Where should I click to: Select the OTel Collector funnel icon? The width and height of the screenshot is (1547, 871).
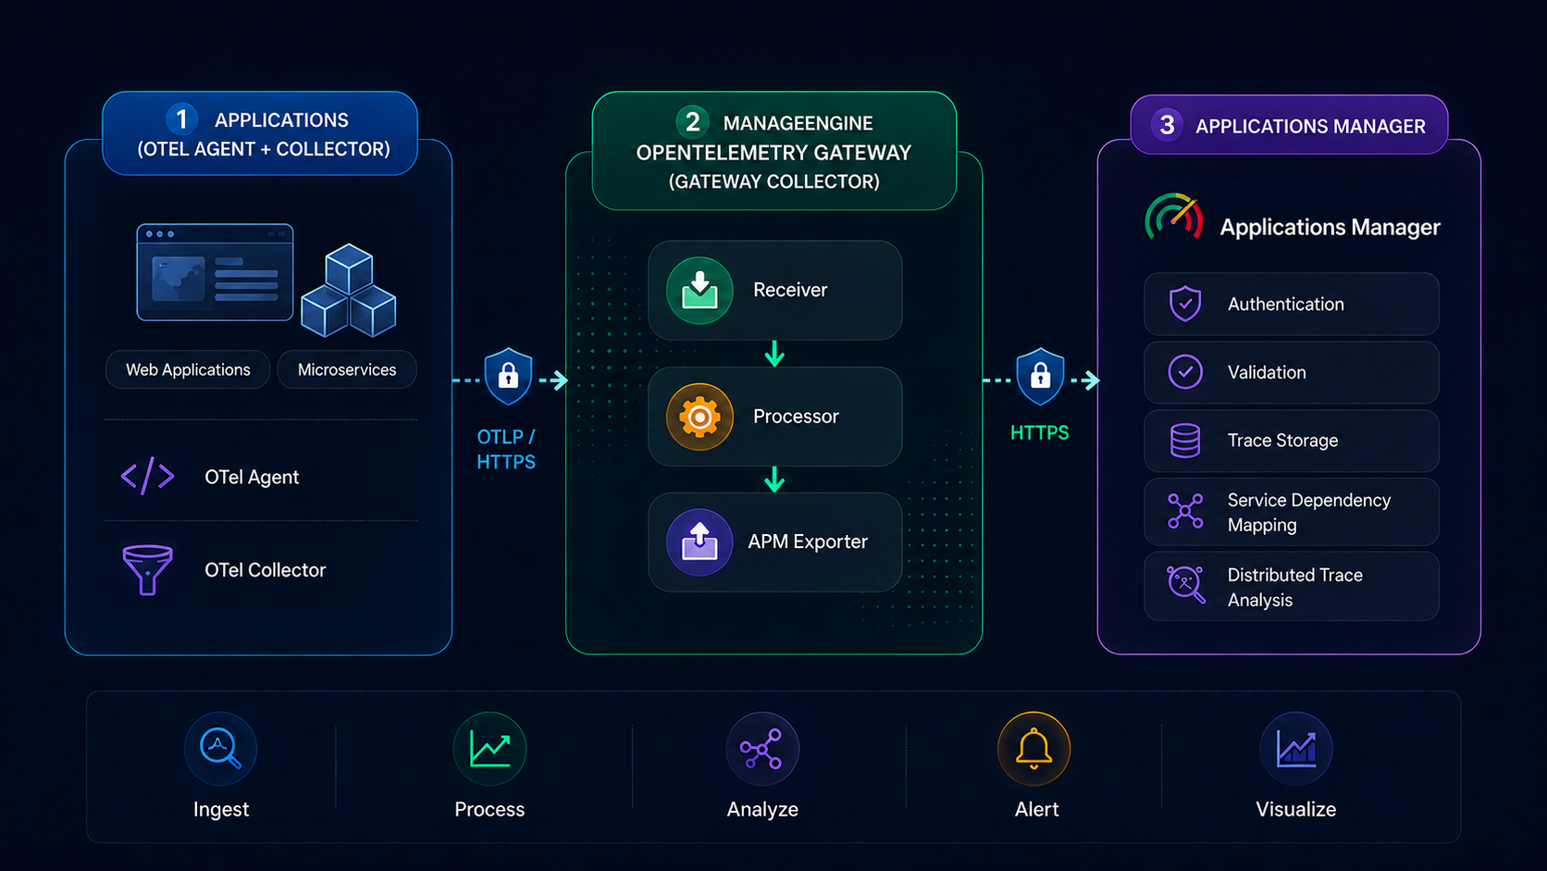pyautogui.click(x=147, y=569)
